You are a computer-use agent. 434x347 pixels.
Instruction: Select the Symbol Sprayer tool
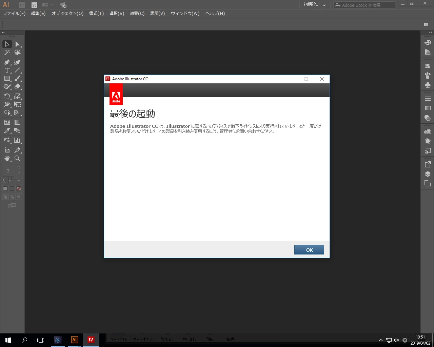(7, 140)
